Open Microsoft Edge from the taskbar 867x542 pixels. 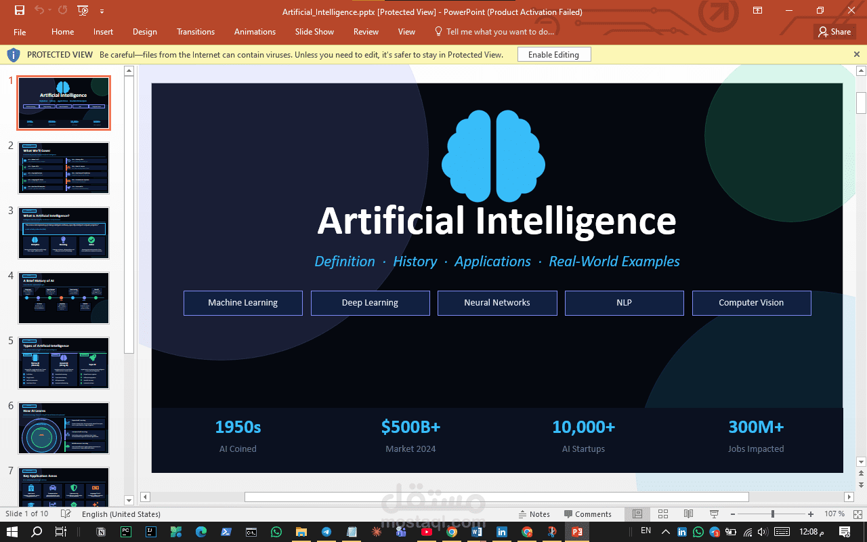click(201, 532)
